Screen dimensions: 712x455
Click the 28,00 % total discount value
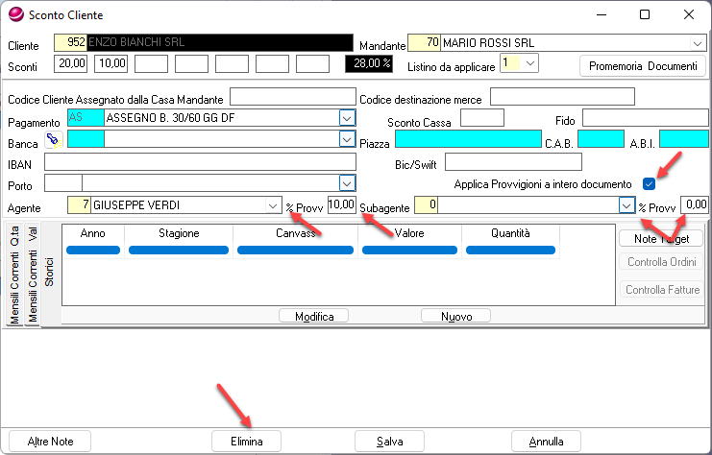click(x=369, y=63)
